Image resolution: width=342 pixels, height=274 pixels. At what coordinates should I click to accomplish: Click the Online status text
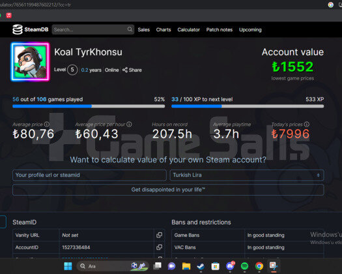click(x=111, y=70)
